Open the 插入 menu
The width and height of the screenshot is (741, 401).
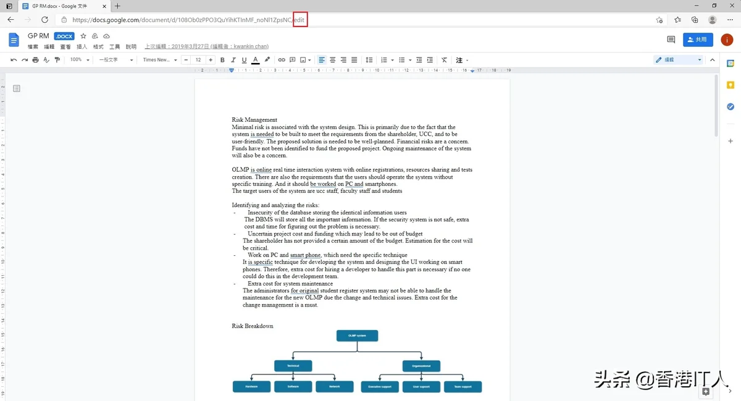(82, 47)
